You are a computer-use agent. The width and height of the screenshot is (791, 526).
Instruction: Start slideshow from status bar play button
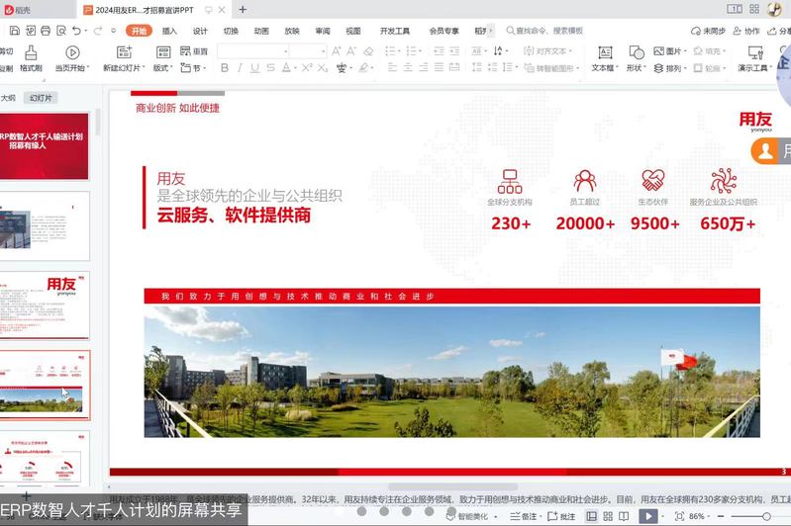[647, 516]
